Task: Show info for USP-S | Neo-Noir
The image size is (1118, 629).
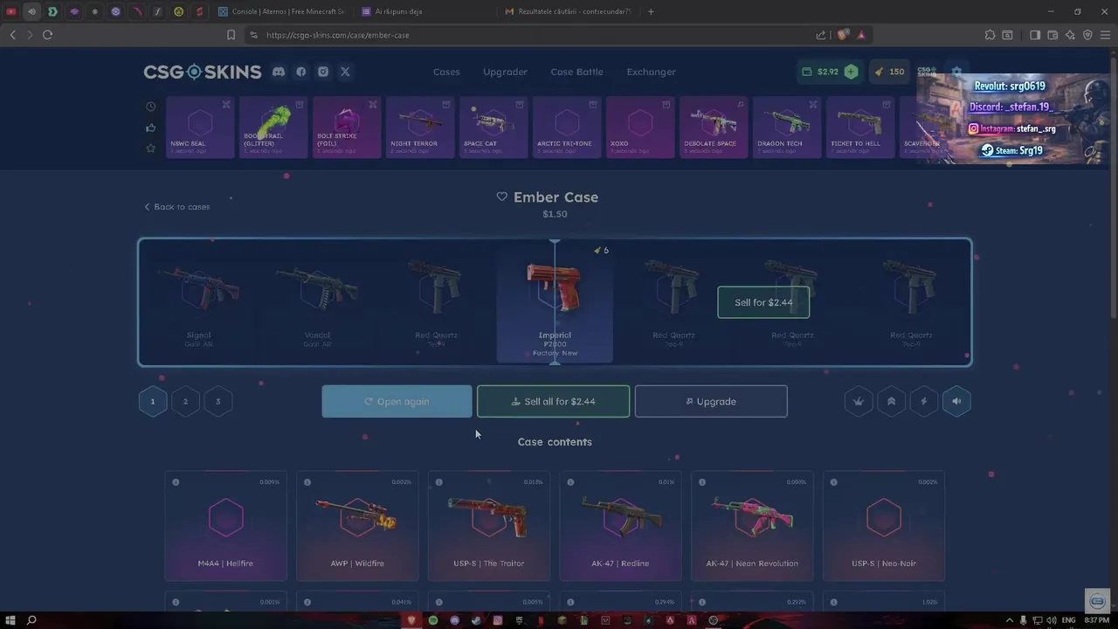Action: (834, 482)
